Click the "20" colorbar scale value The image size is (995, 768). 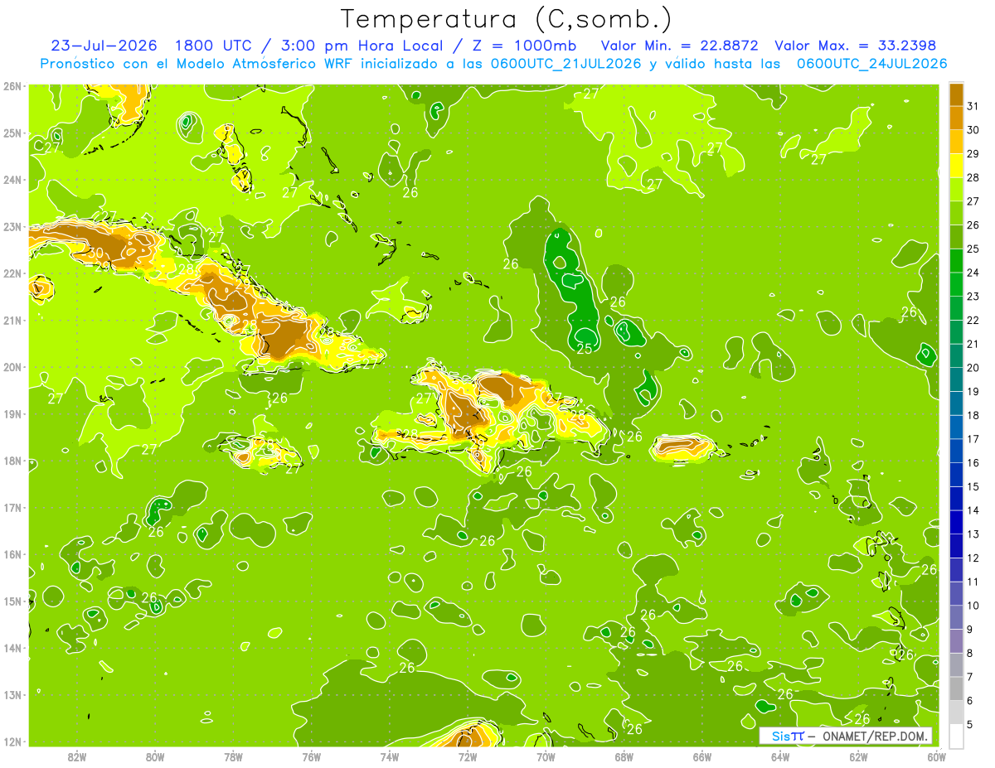coord(973,368)
